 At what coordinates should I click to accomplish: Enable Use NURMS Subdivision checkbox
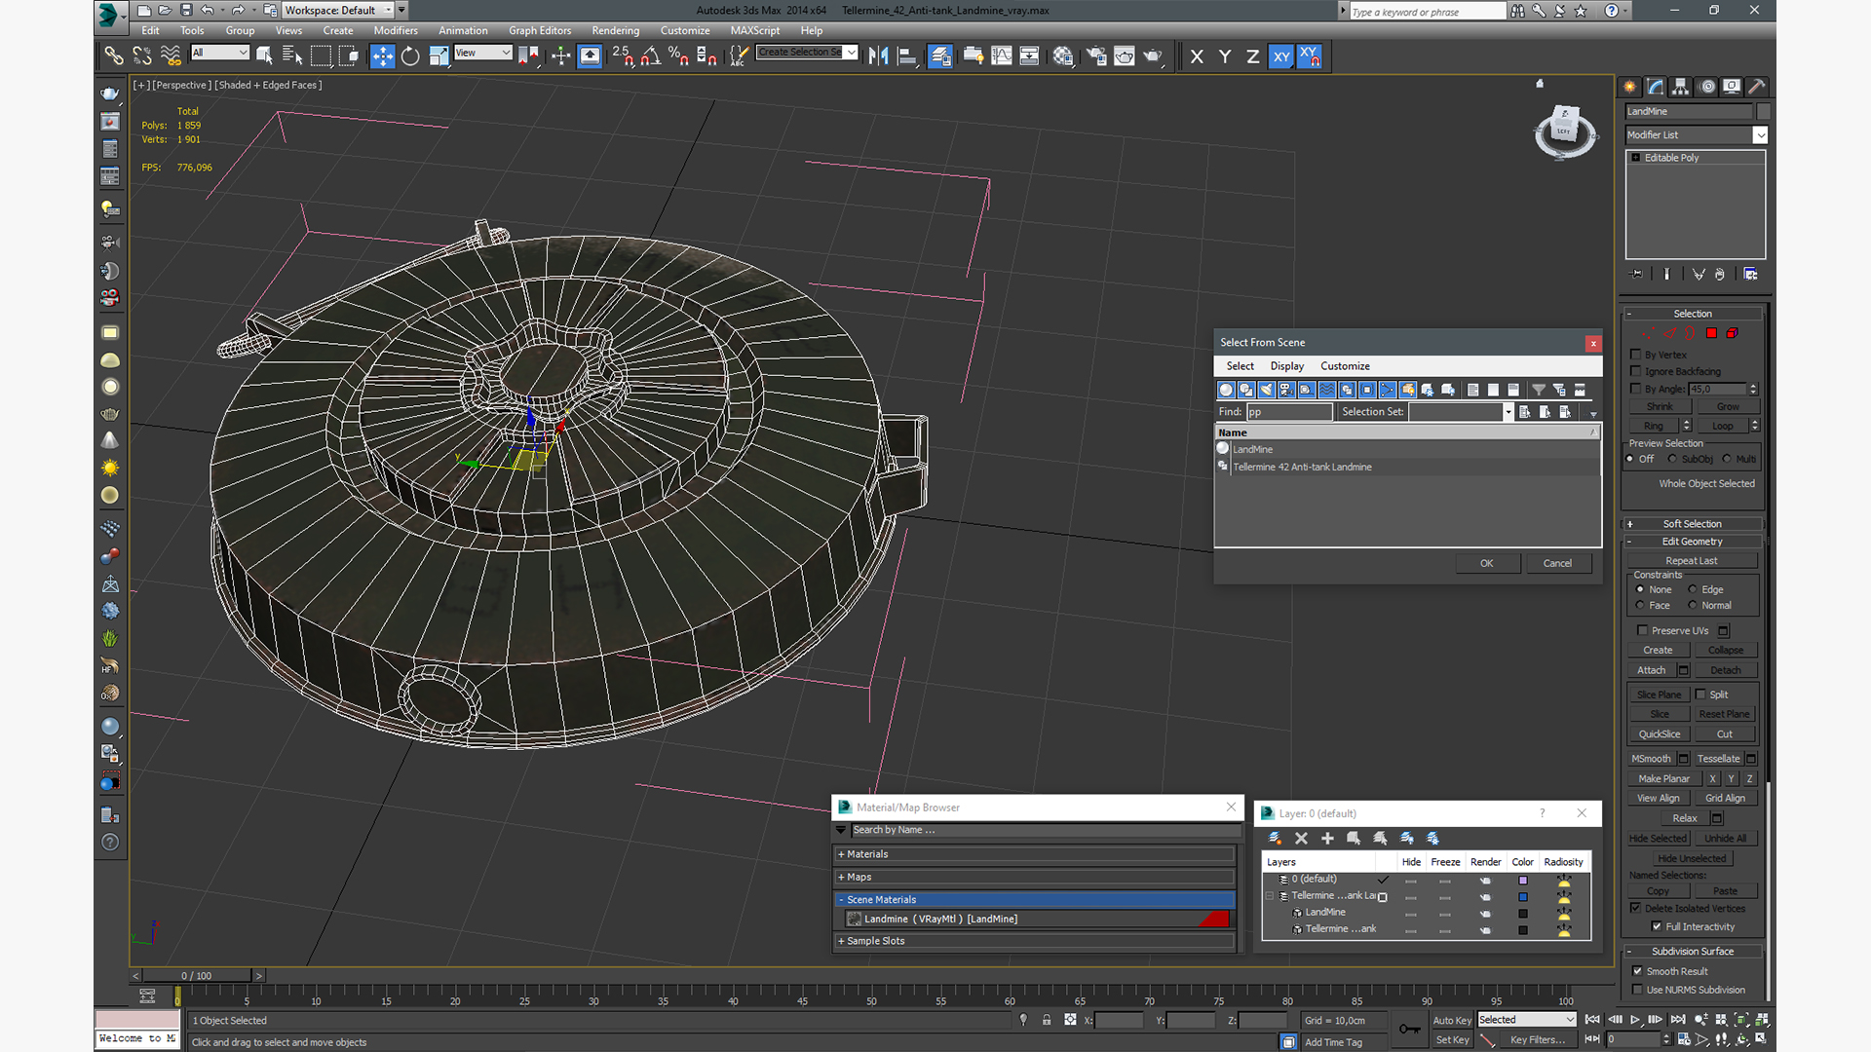click(1637, 990)
